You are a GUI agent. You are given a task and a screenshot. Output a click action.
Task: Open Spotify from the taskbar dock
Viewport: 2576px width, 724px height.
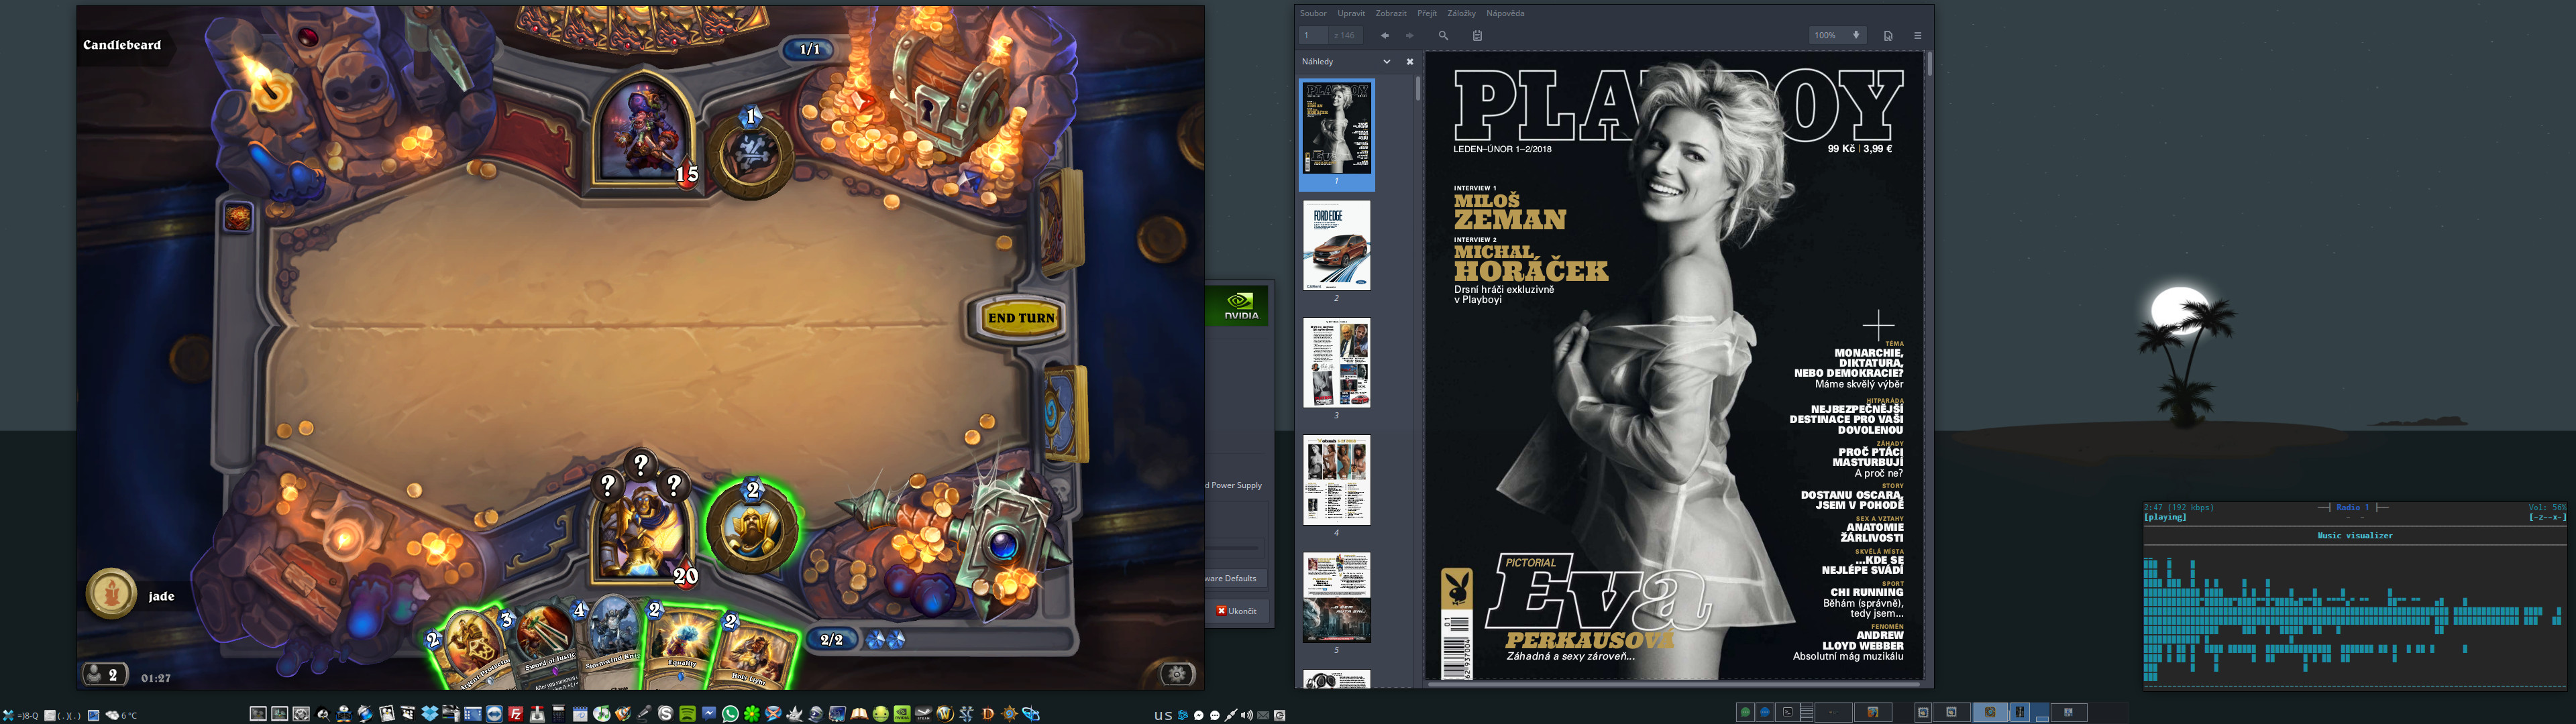(x=687, y=714)
